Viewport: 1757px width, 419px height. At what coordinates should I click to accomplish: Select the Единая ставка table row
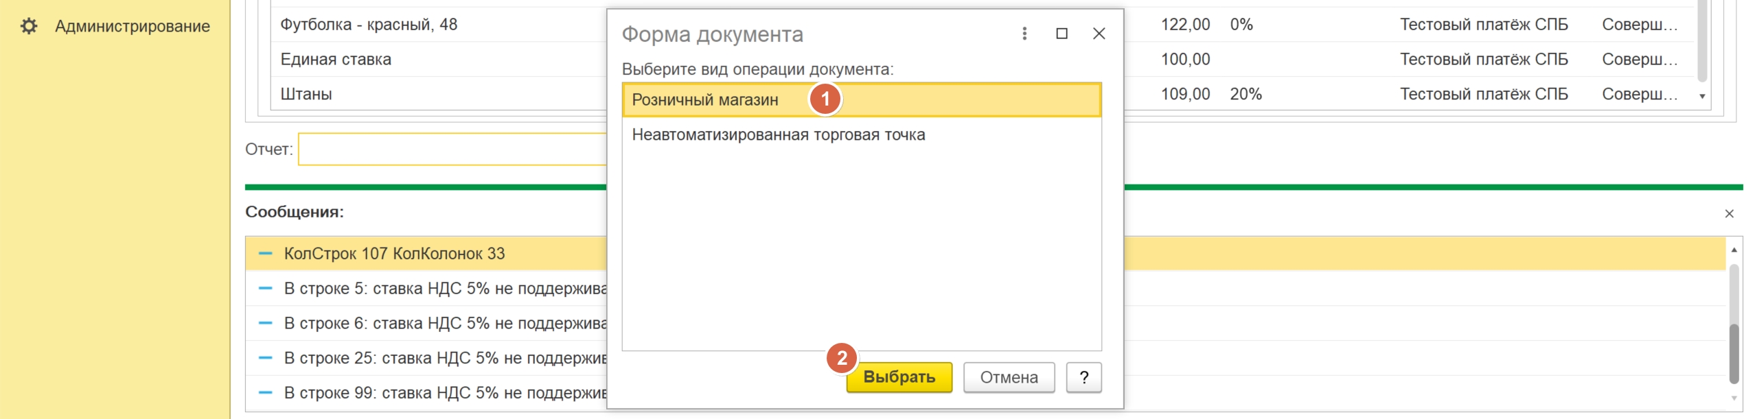[336, 60]
